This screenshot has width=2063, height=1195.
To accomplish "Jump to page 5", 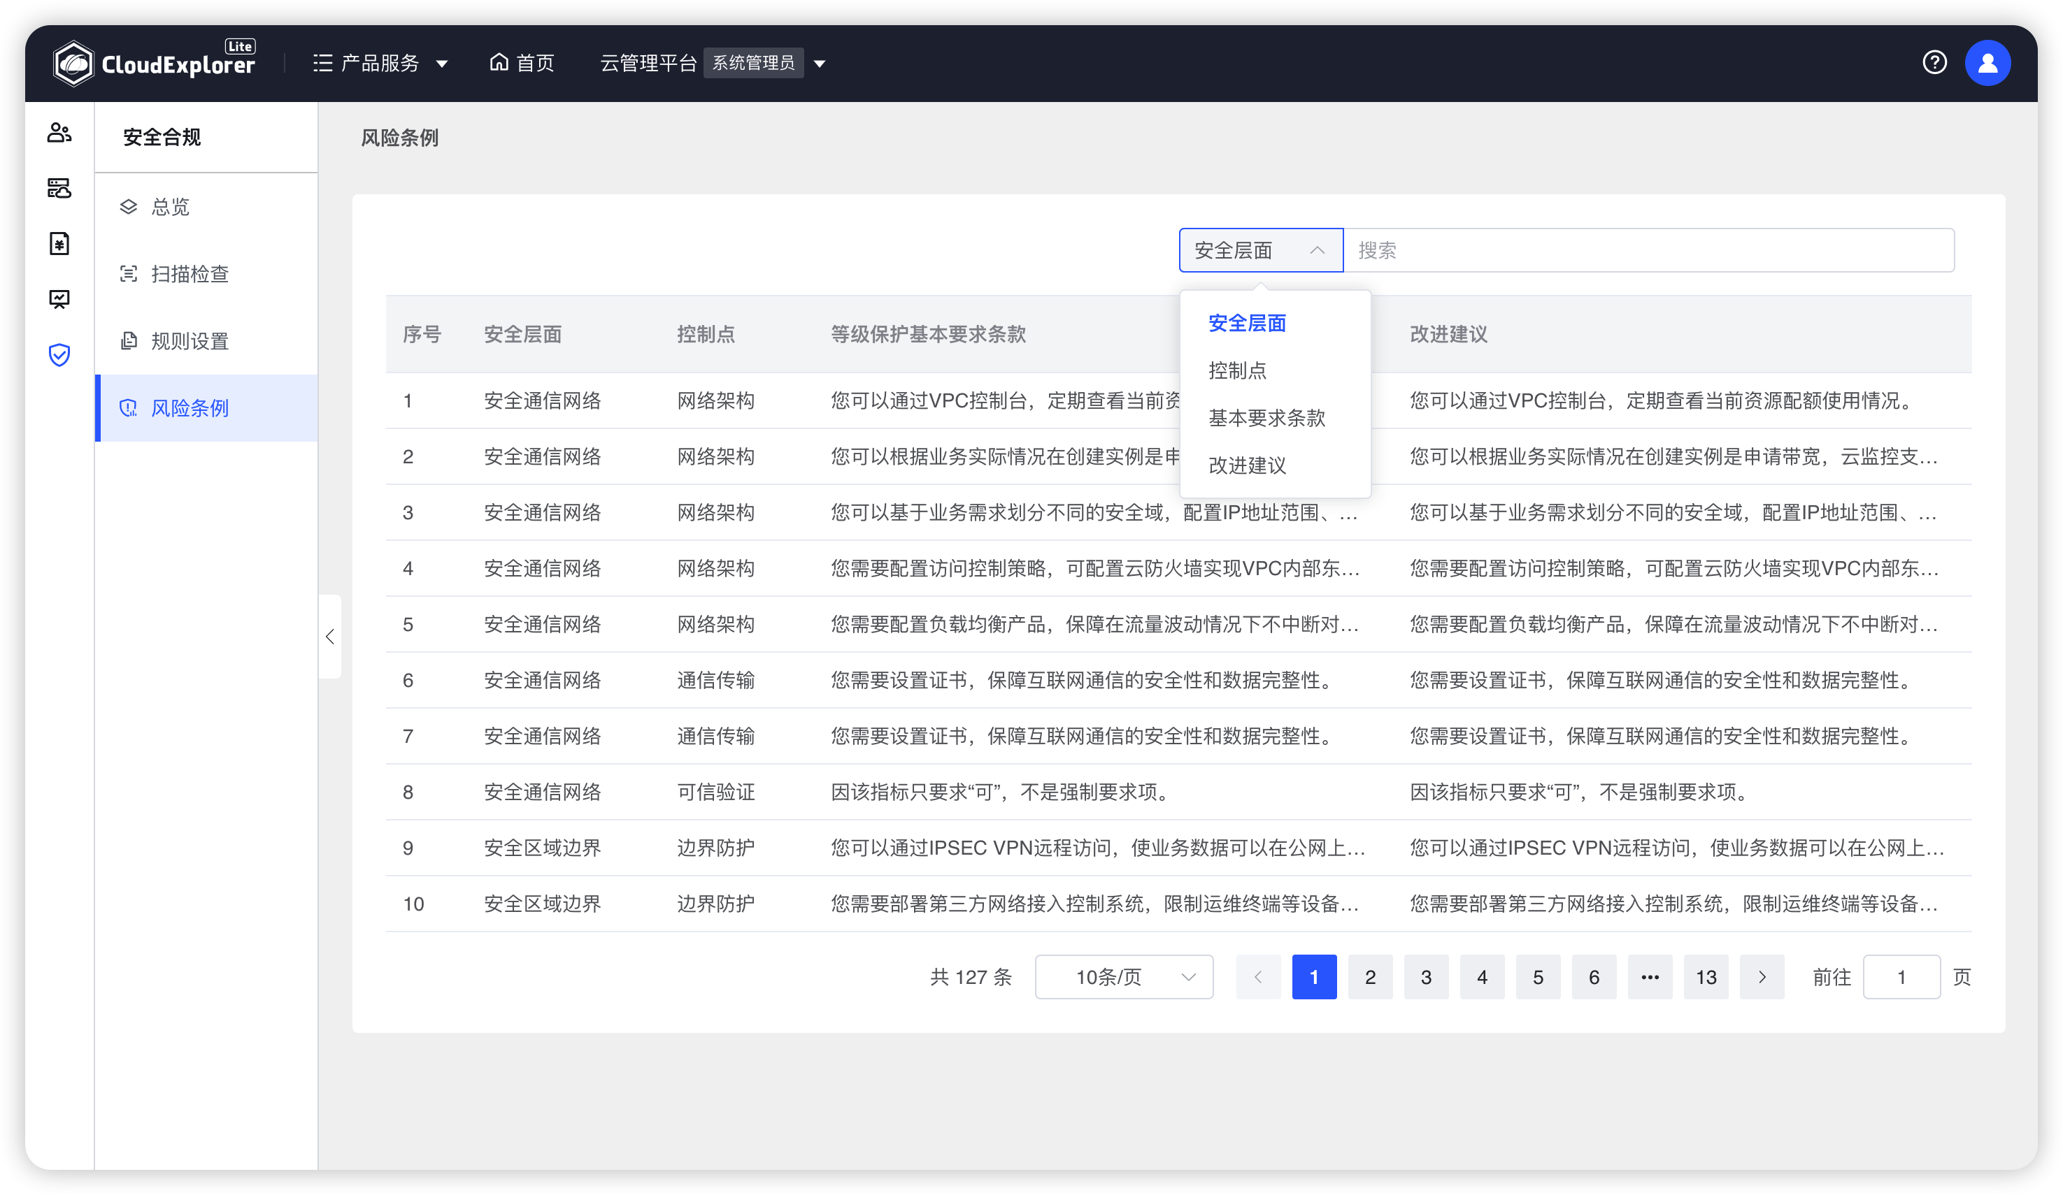I will pos(1539,976).
